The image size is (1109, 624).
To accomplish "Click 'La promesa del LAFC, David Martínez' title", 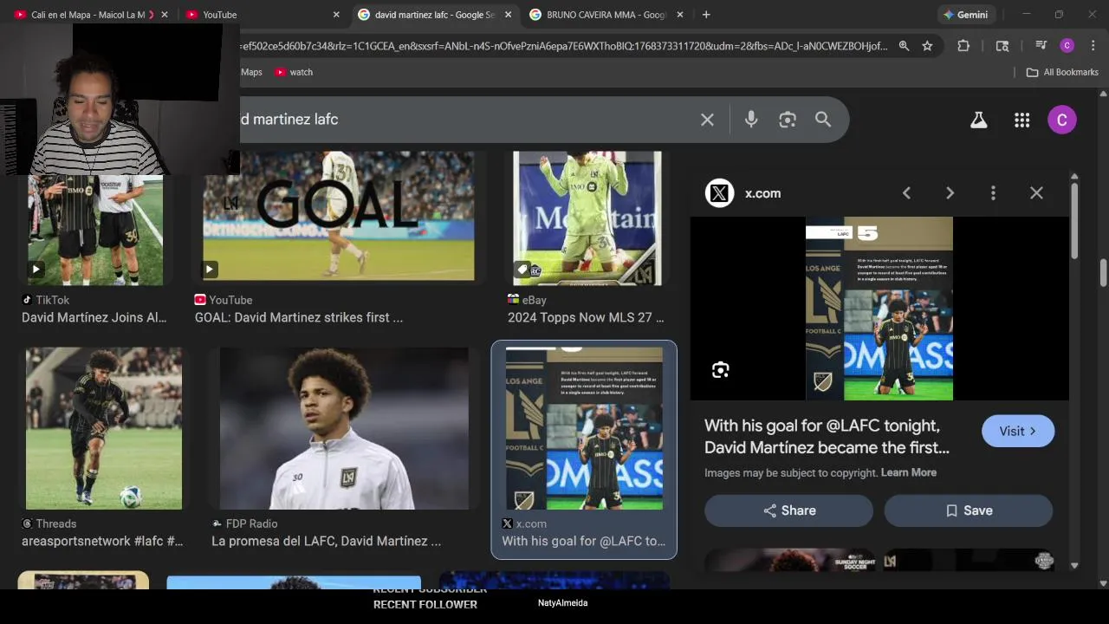I will 327,541.
